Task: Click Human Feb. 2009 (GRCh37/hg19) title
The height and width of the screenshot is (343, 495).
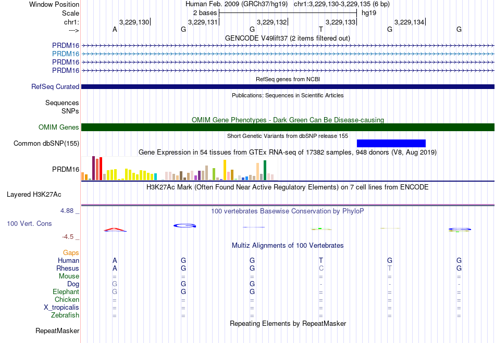Action: tap(237, 4)
